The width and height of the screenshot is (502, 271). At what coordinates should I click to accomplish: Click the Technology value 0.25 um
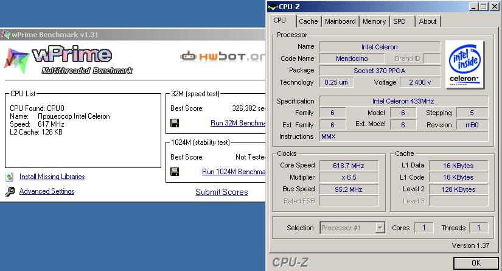(336, 82)
